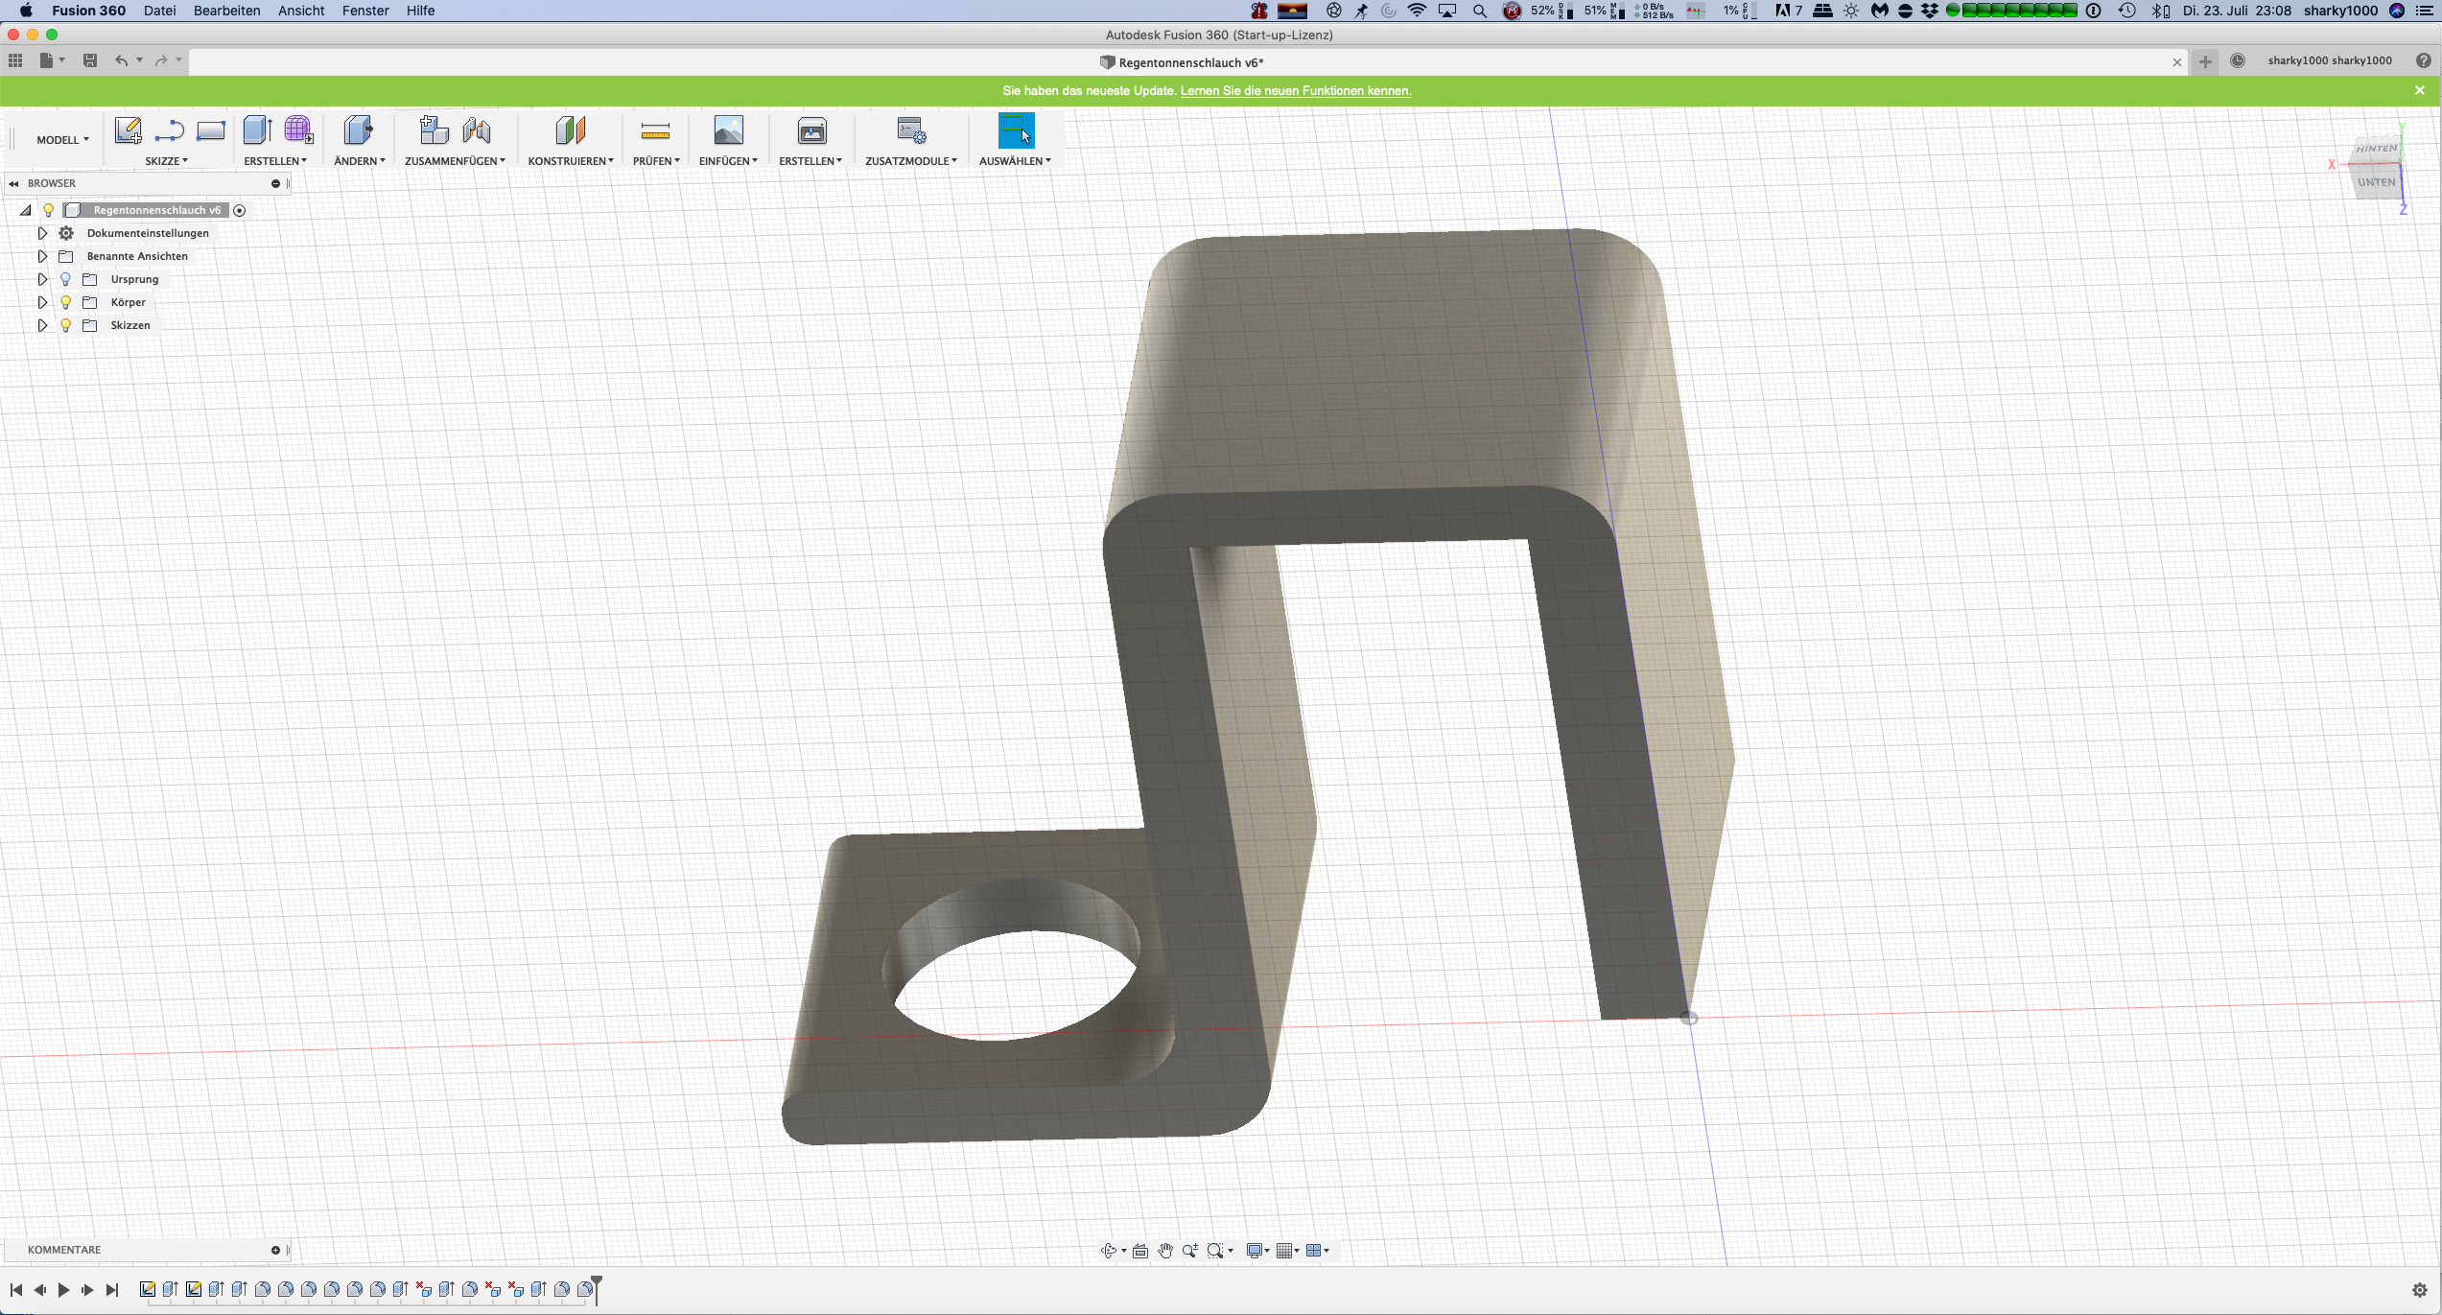Select the Create Sketch tool in toolbar
Viewport: 2442px width, 1315px height.
[x=128, y=129]
